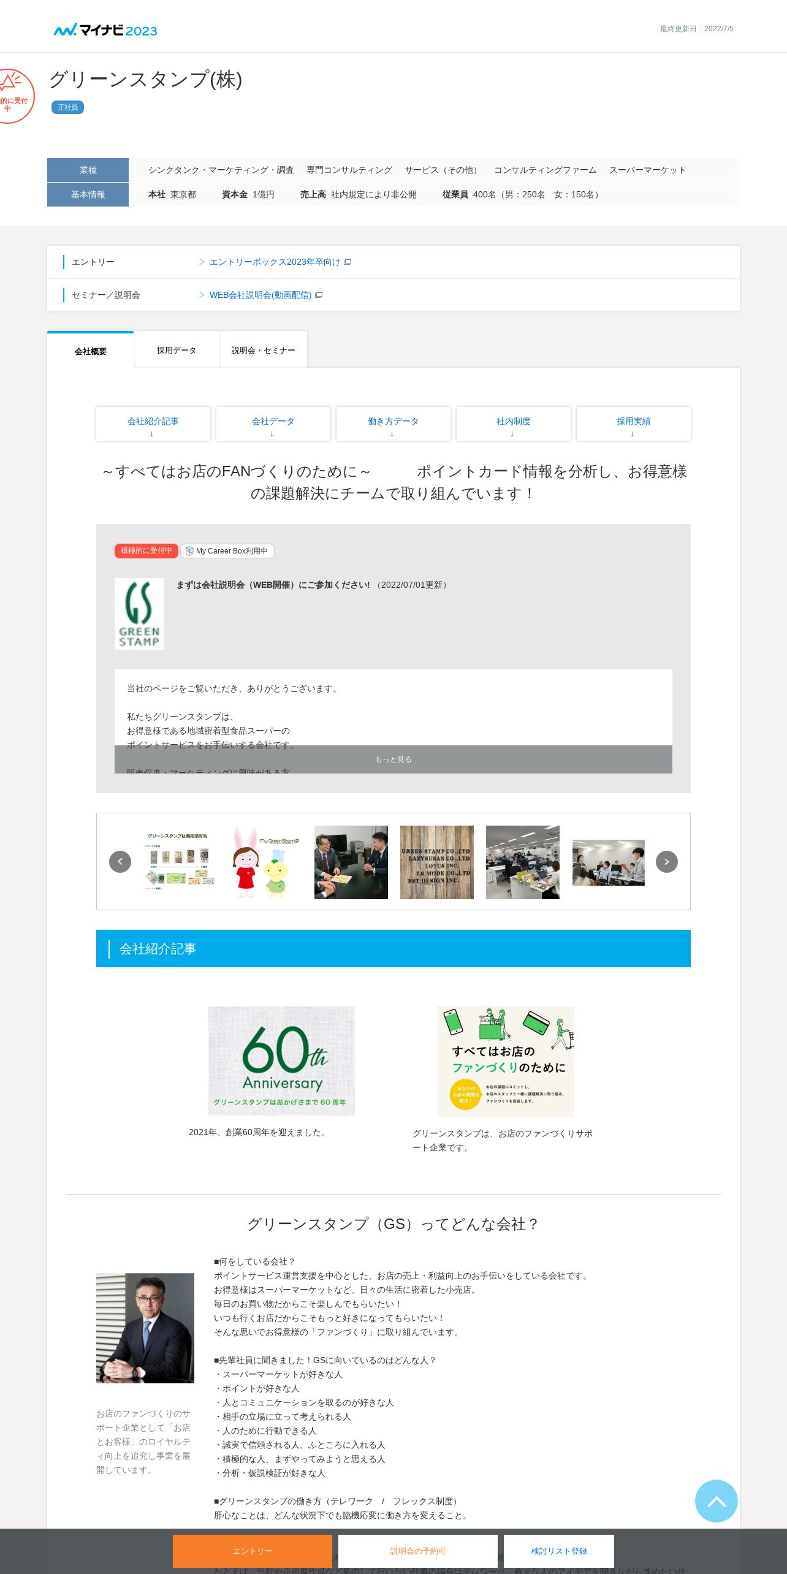Go to next carousel image

(x=667, y=862)
